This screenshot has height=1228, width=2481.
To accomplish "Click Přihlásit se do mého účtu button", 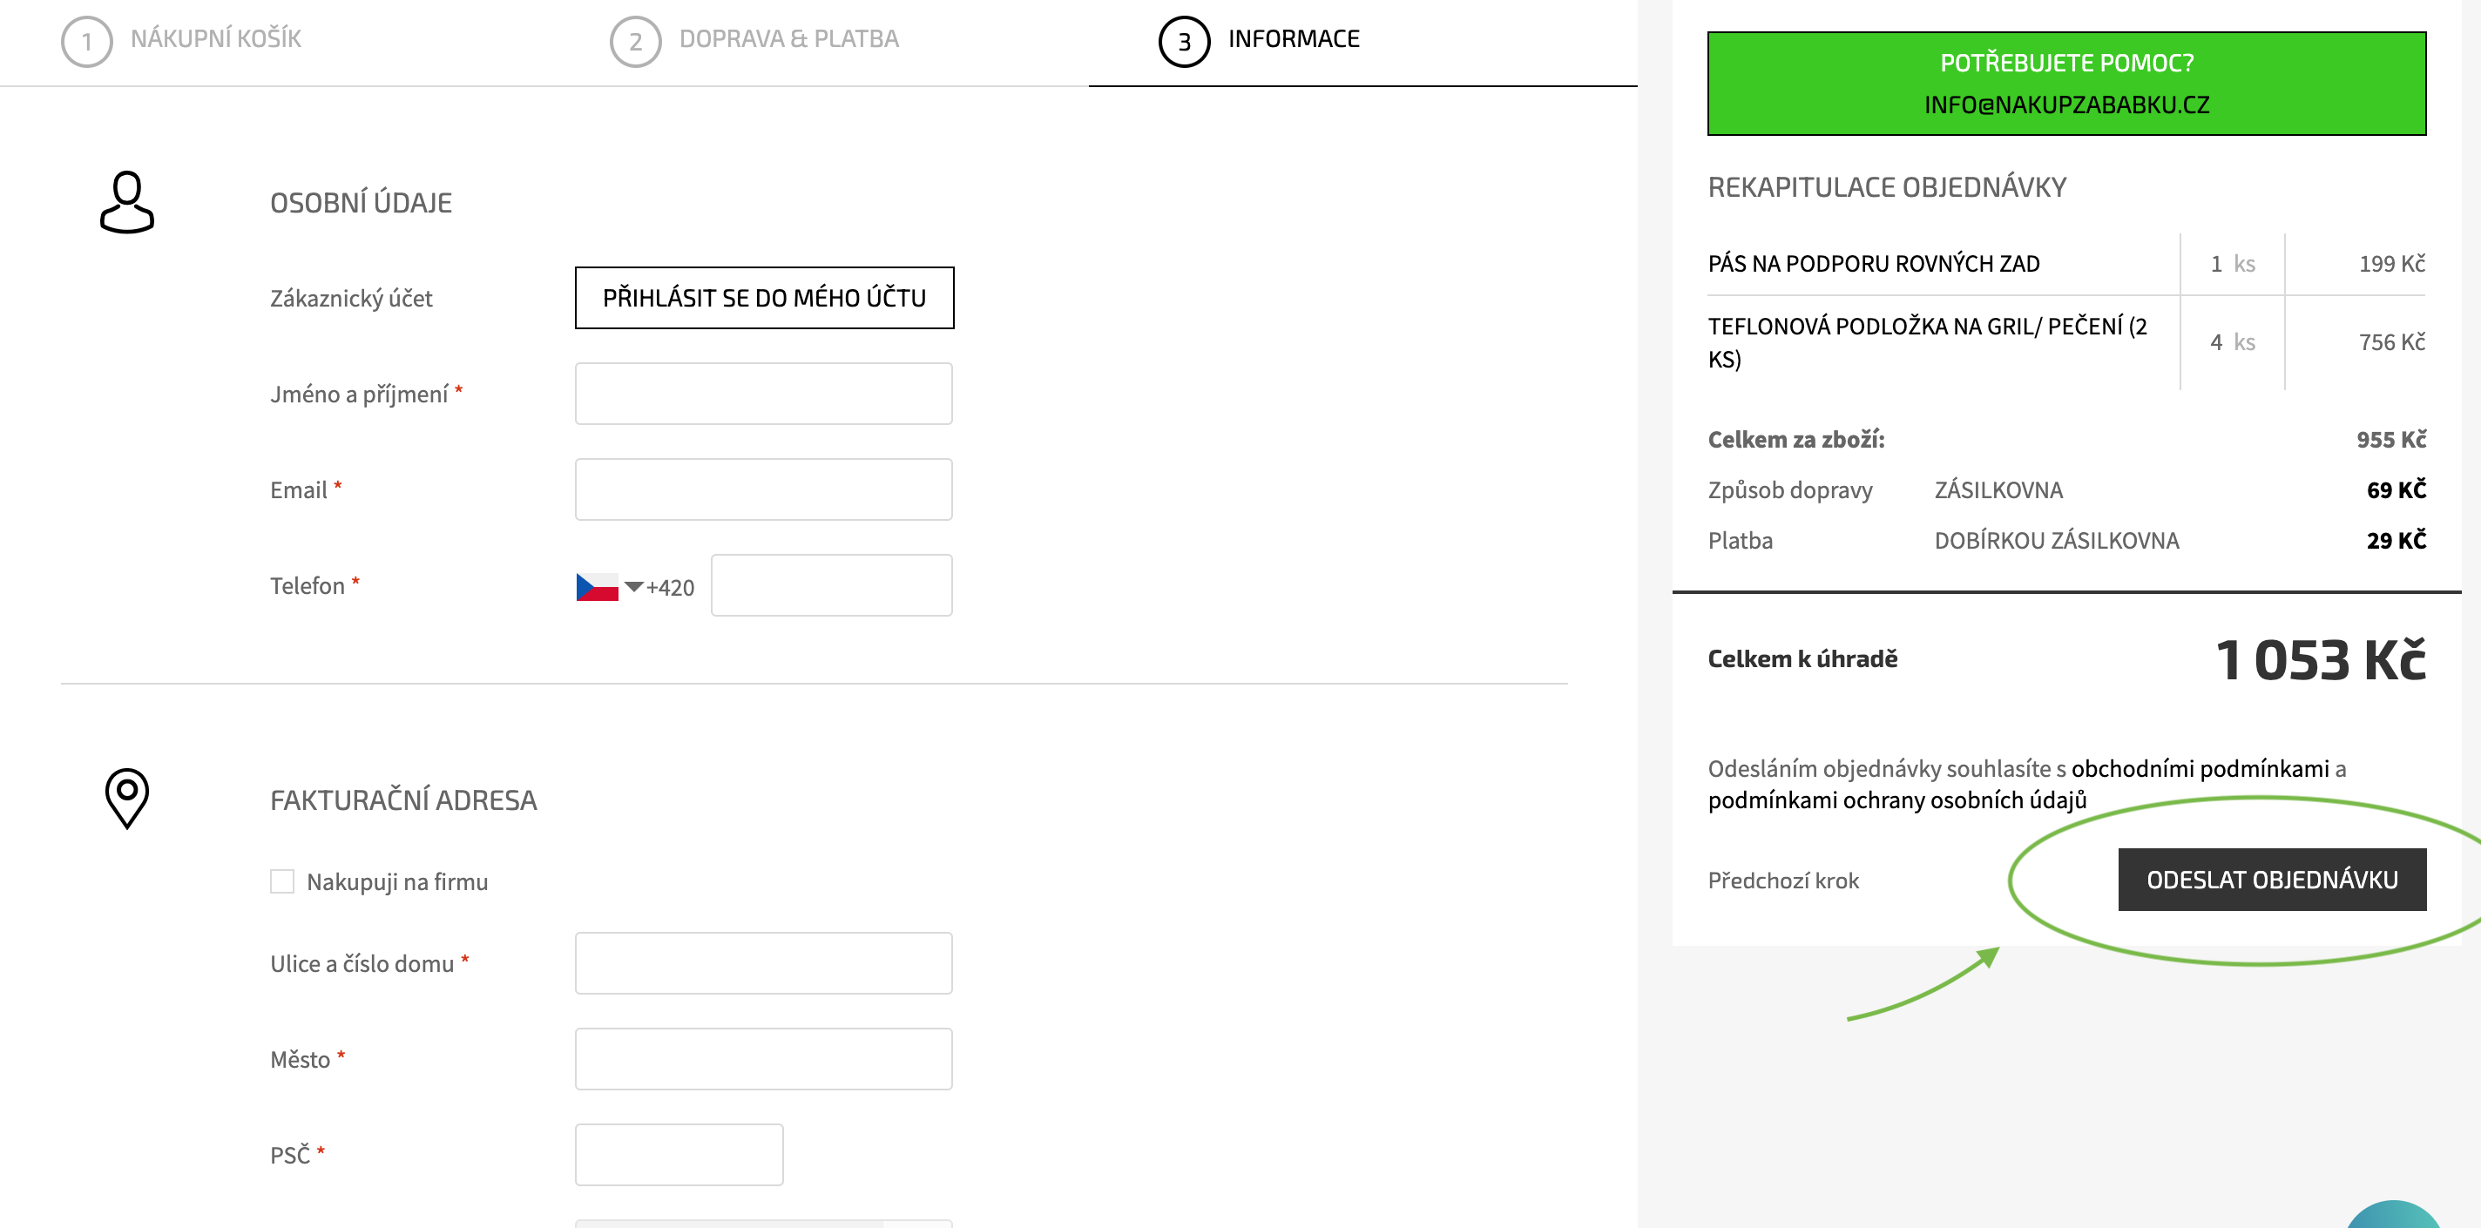I will (x=764, y=298).
